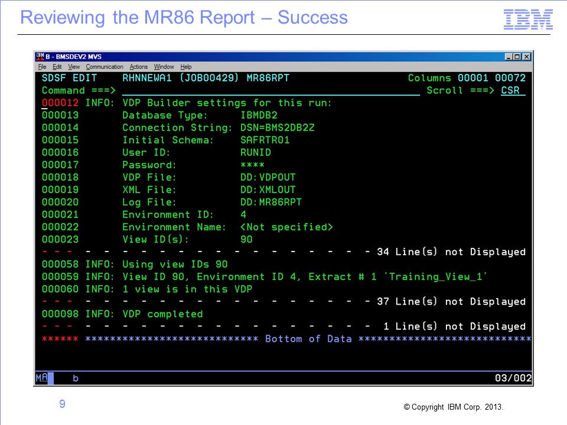Click the DD:VDPOUT file value
Screen dimensions: 567x425
268,178
